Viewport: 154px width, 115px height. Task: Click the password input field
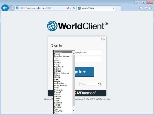point(89,60)
